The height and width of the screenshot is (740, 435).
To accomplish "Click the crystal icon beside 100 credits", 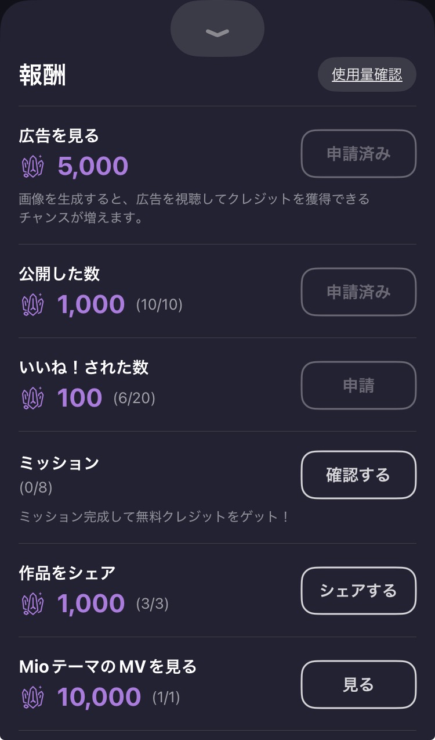I will point(33,398).
